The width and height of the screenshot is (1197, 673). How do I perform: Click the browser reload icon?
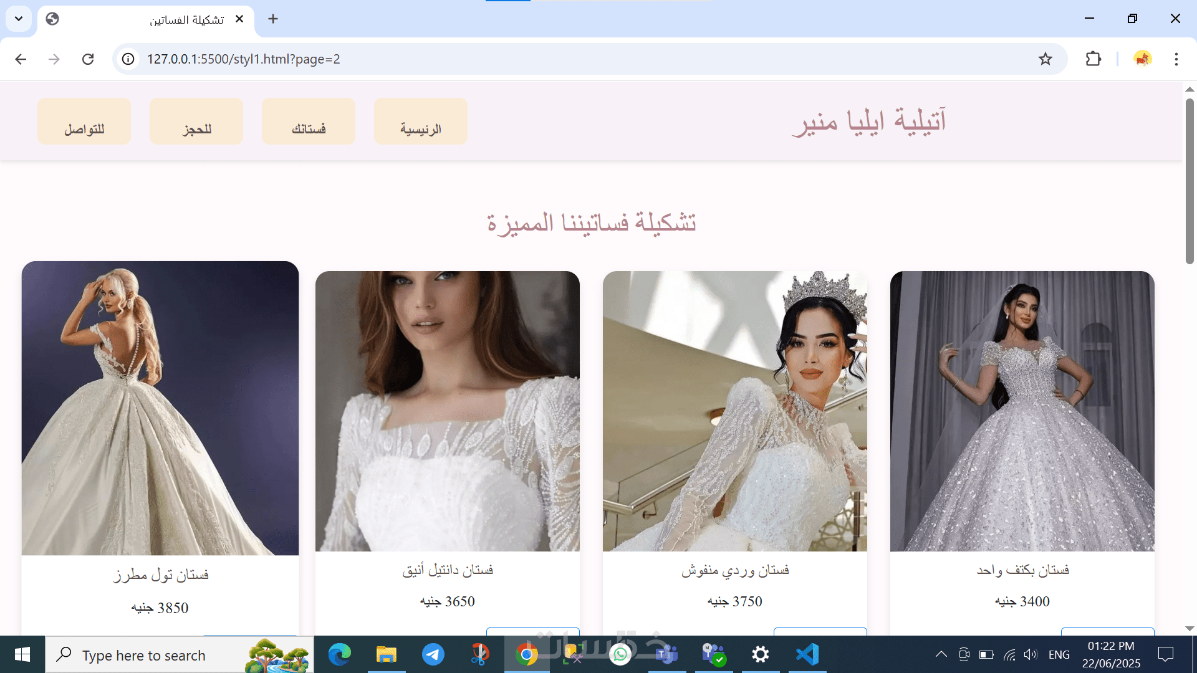point(88,59)
